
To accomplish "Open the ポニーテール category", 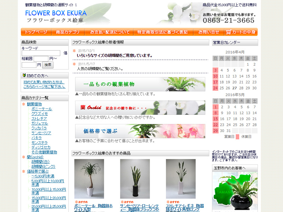I will pyautogui.click(x=42, y=109).
